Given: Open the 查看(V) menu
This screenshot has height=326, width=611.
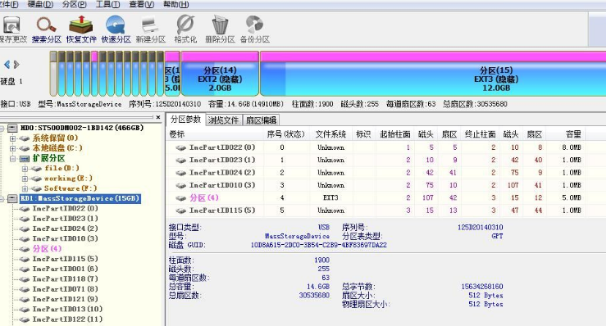Looking at the screenshot, I should tap(141, 4).
